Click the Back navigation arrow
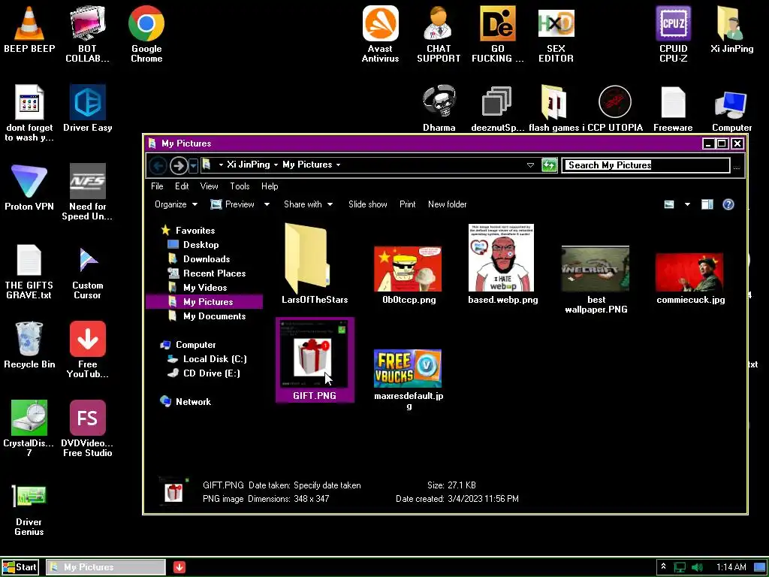This screenshot has height=577, width=769. point(158,165)
